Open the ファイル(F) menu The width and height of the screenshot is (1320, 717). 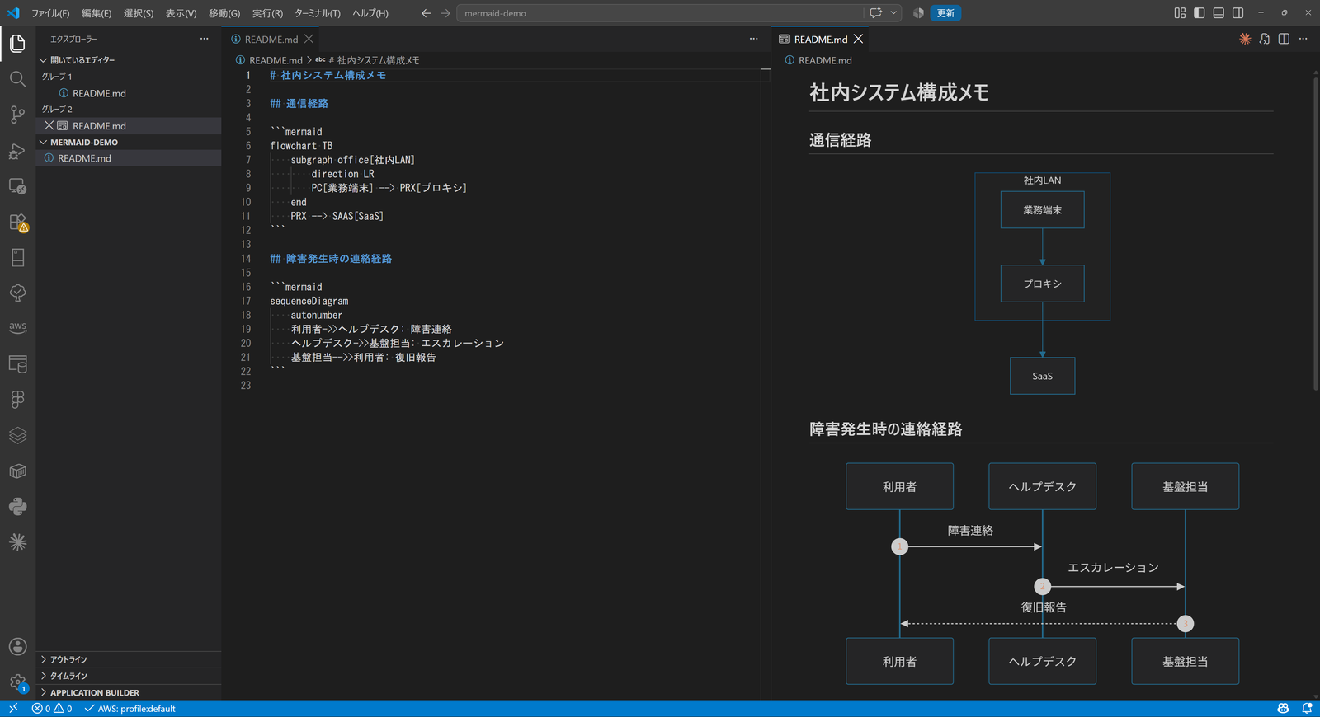tap(50, 13)
